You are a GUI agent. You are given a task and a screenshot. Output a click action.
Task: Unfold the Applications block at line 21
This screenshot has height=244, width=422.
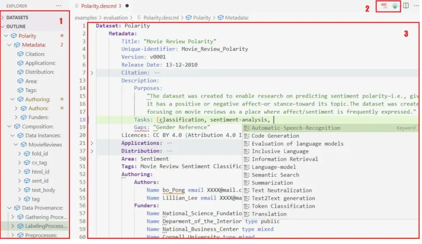pyautogui.click(x=92, y=143)
